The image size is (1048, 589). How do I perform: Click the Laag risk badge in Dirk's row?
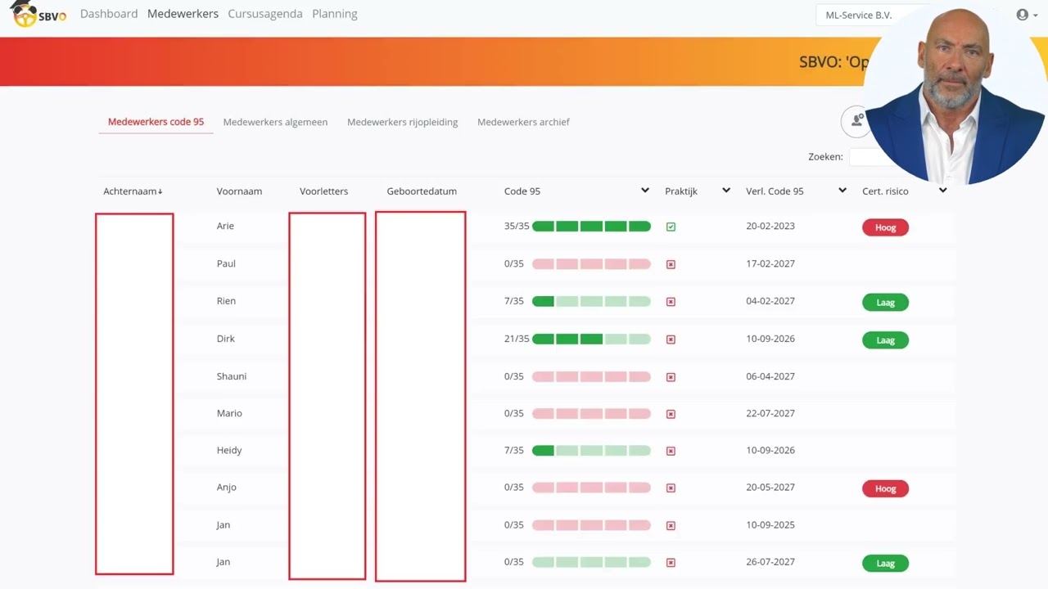point(885,340)
